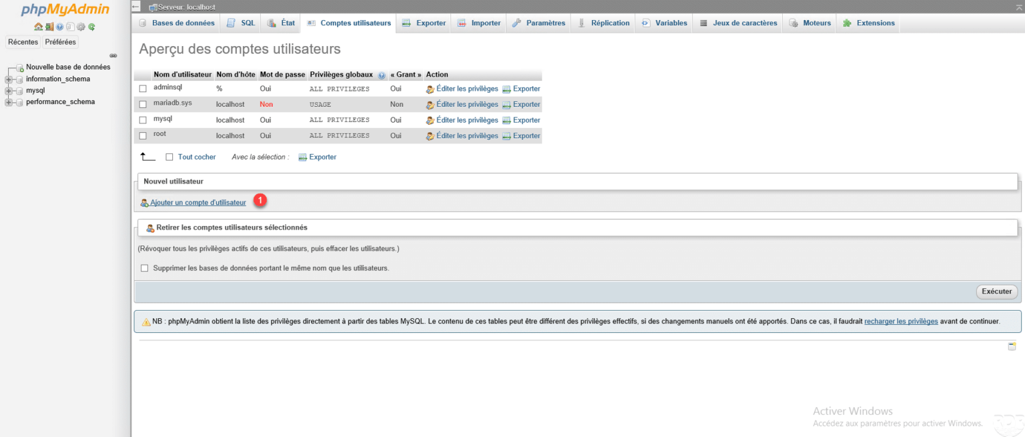Open the Variables tab

[664, 23]
